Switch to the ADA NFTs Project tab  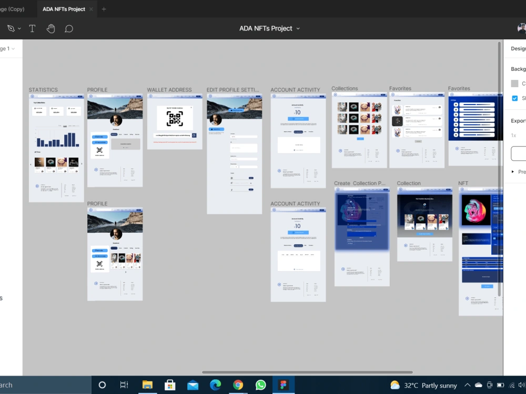64,9
